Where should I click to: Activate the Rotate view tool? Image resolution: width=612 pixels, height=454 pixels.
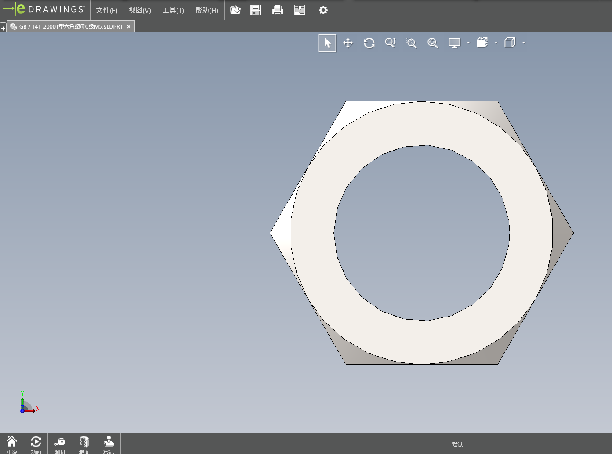click(369, 43)
